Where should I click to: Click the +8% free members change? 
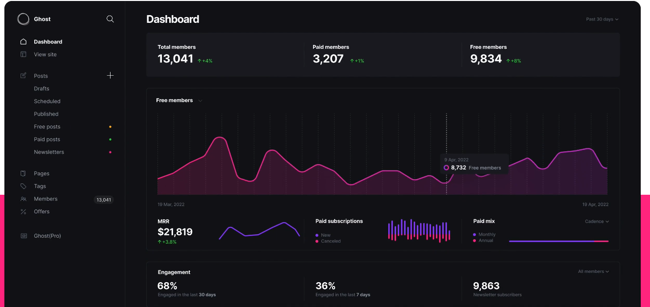coord(514,61)
